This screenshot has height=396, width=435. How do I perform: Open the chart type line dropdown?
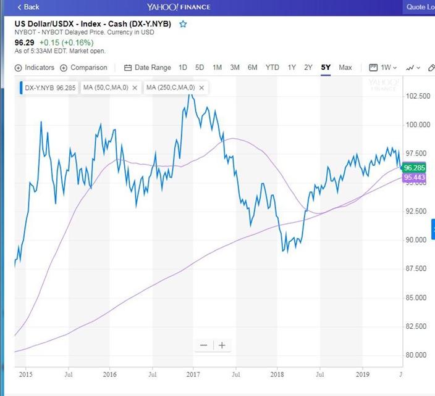pos(413,68)
